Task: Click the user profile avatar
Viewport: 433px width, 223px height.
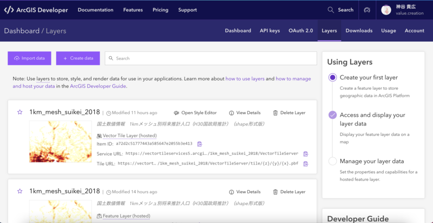Action: click(x=386, y=10)
